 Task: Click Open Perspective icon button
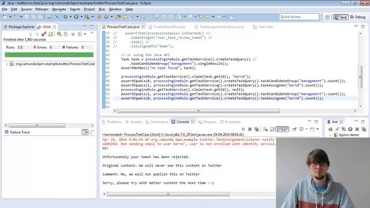coord(327,17)
